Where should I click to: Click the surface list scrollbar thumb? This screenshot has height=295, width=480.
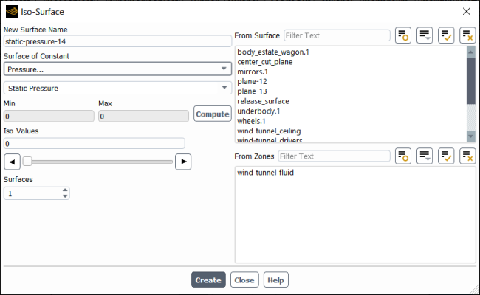(471, 80)
